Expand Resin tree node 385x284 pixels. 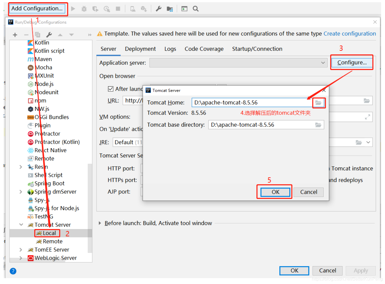pos(21,167)
